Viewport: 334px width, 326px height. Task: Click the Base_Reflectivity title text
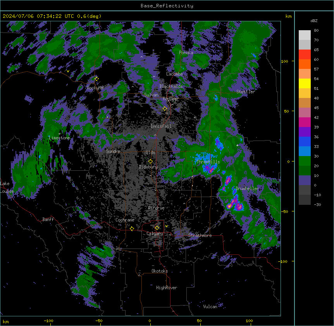[167, 6]
